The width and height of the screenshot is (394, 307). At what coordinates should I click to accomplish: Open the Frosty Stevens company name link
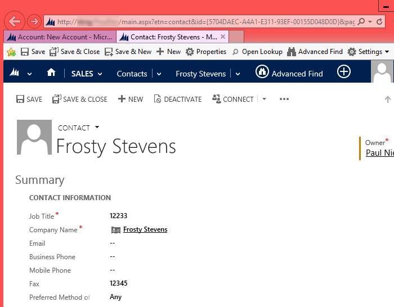[x=145, y=229]
